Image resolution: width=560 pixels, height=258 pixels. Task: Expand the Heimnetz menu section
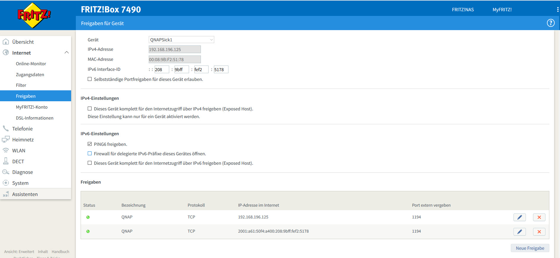pos(23,140)
